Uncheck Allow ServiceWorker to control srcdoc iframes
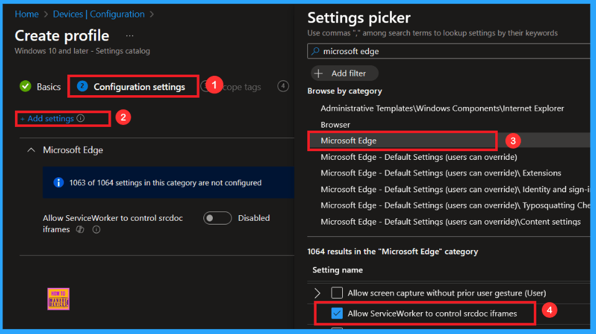Screen dimensions: 596x334 click(337, 313)
